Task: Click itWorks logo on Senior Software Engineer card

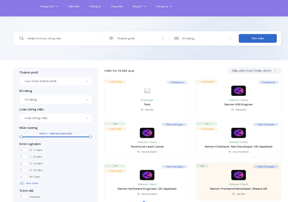Action: point(147,175)
